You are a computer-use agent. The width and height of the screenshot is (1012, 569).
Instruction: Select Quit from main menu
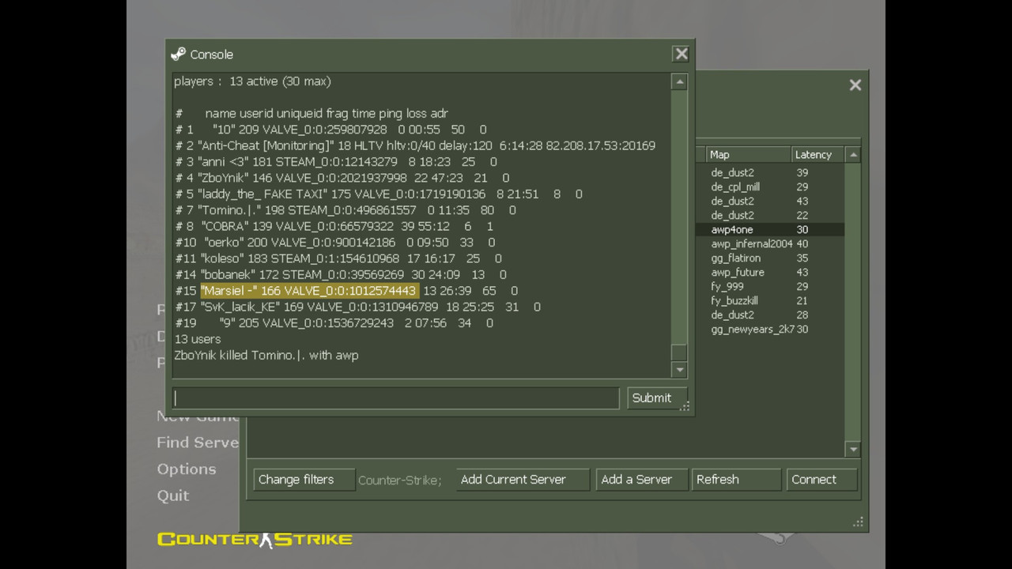tap(172, 496)
